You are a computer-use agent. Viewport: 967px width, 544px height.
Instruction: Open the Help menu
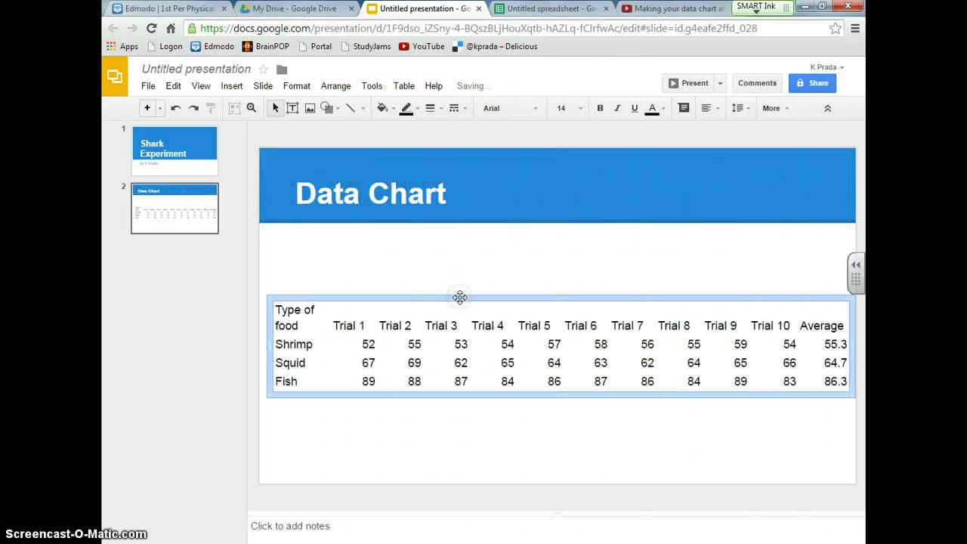click(434, 86)
